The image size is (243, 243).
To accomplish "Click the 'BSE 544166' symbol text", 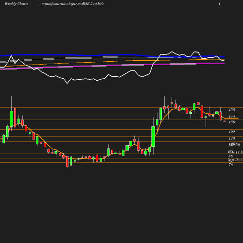I will pos(93,3).
